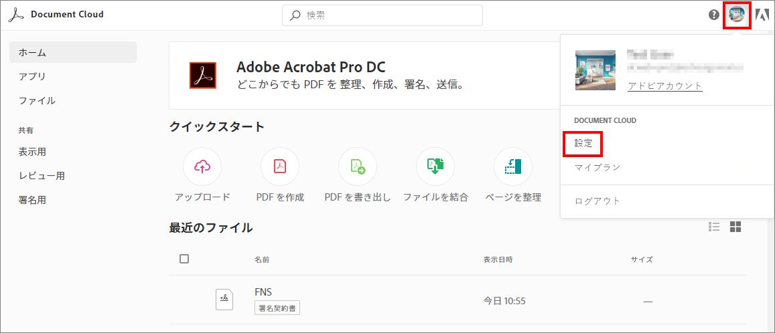
Task: Click the Document Cloud title text
Action: pyautogui.click(x=67, y=14)
